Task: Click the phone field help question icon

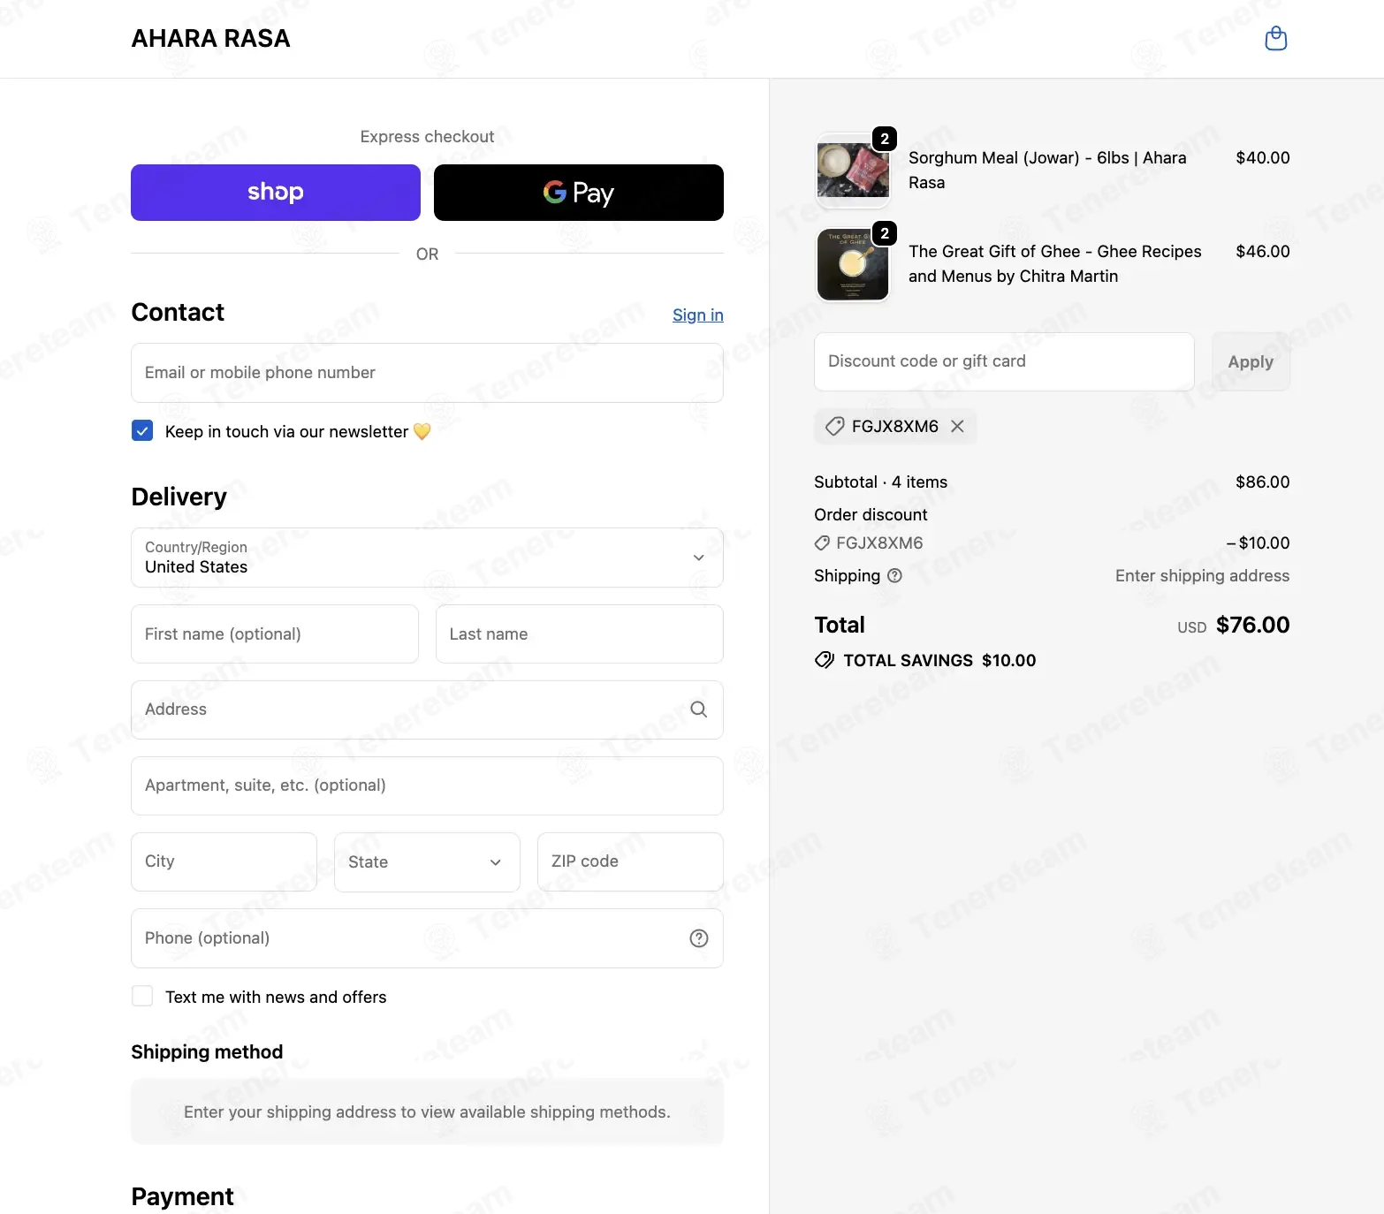Action: (x=699, y=938)
